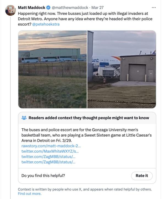Viewport: 165px width, 199px height.
Task: Click the community notes people icon
Action: point(24,118)
